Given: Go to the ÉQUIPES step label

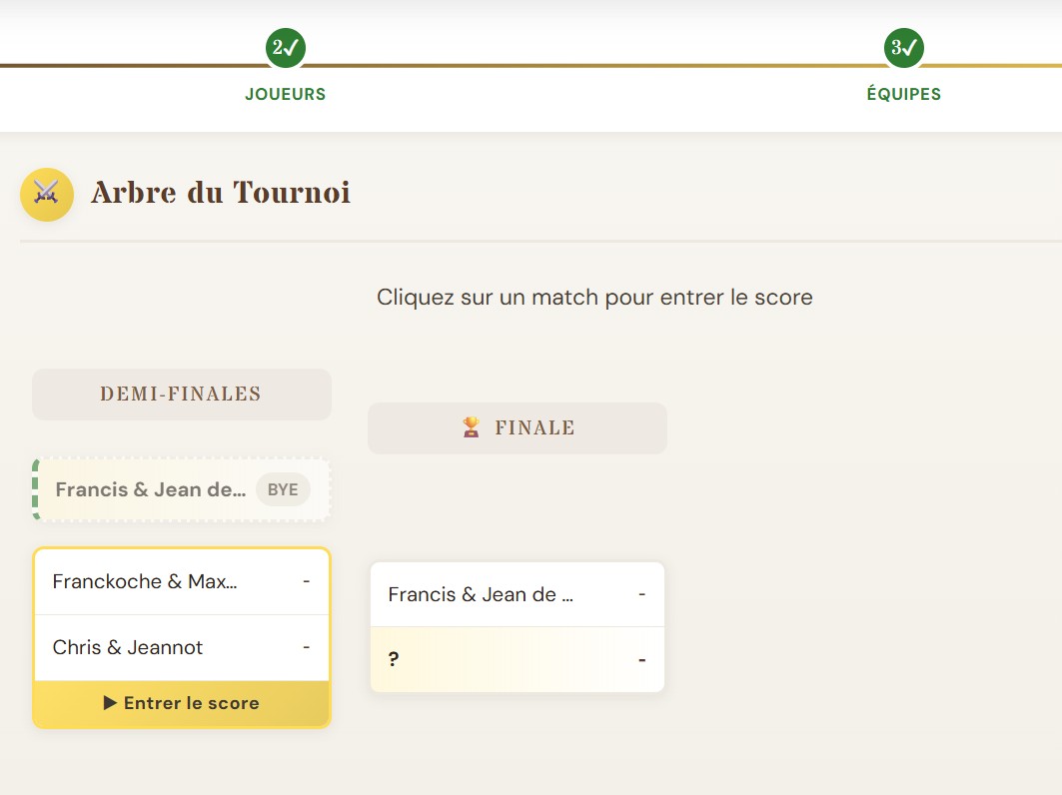Looking at the screenshot, I should coord(903,95).
